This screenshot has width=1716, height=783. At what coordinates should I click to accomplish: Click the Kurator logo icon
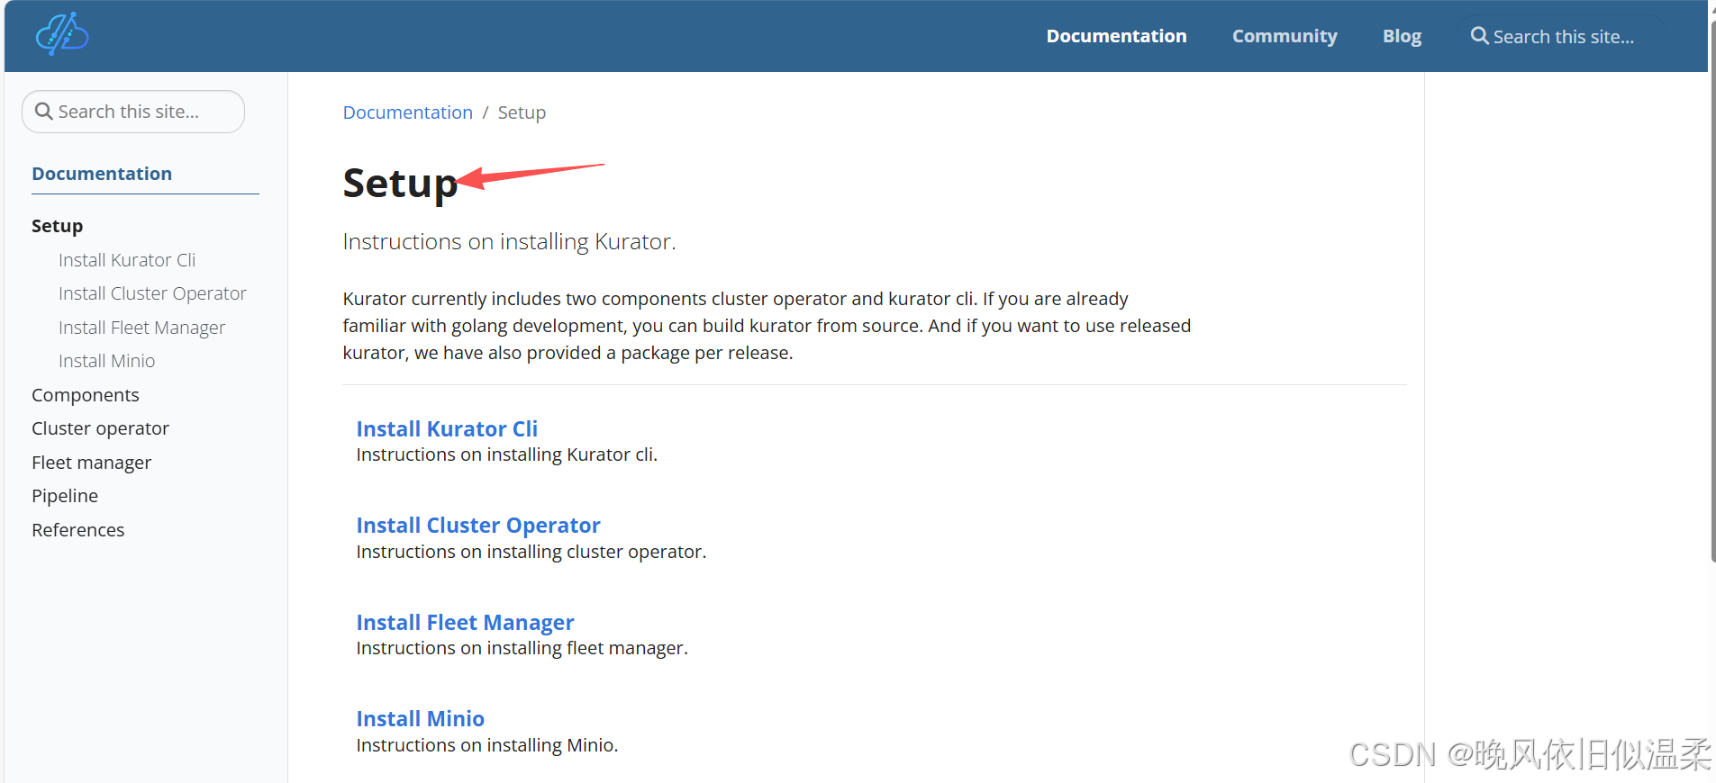click(62, 34)
